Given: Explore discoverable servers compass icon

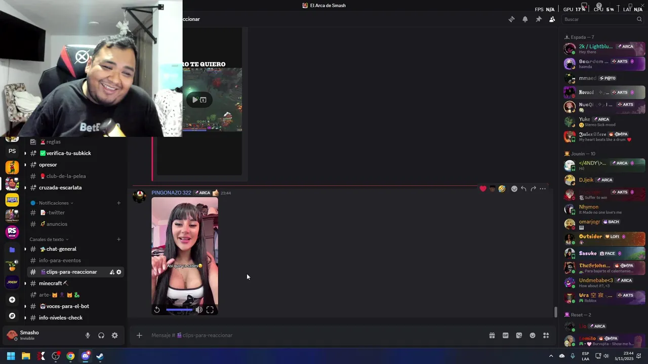Looking at the screenshot, I should (12, 316).
